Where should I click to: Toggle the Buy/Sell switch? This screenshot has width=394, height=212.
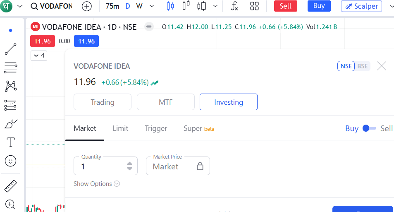369,128
